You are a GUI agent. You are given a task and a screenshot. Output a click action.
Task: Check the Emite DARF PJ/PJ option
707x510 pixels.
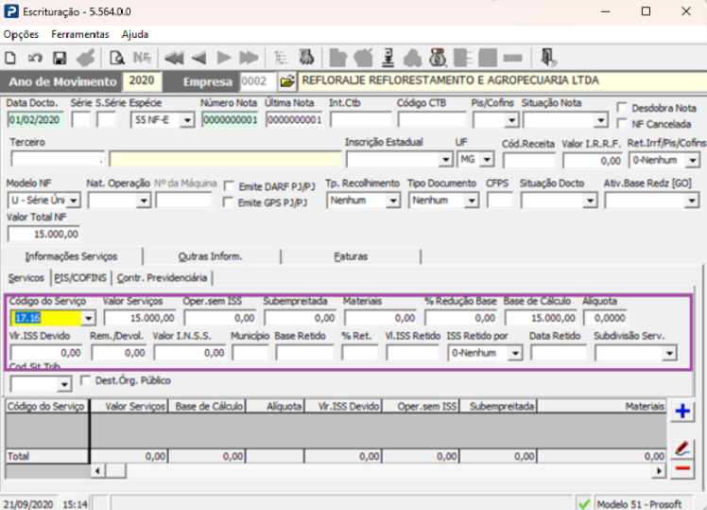[x=229, y=186]
